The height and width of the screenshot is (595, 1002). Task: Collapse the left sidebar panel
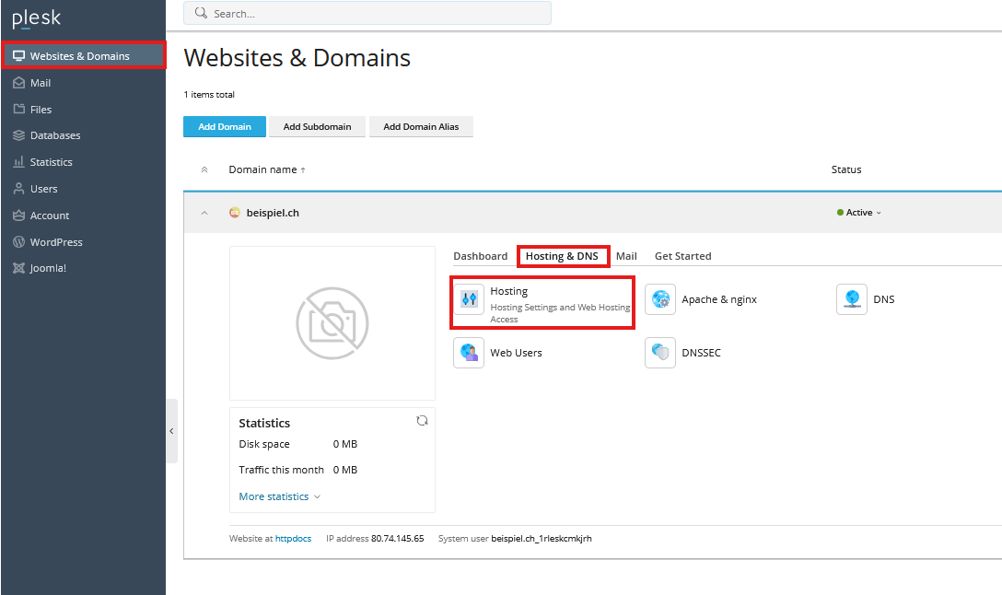[171, 431]
